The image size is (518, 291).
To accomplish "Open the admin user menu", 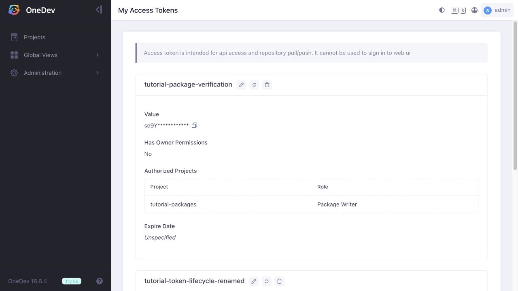I will [497, 10].
